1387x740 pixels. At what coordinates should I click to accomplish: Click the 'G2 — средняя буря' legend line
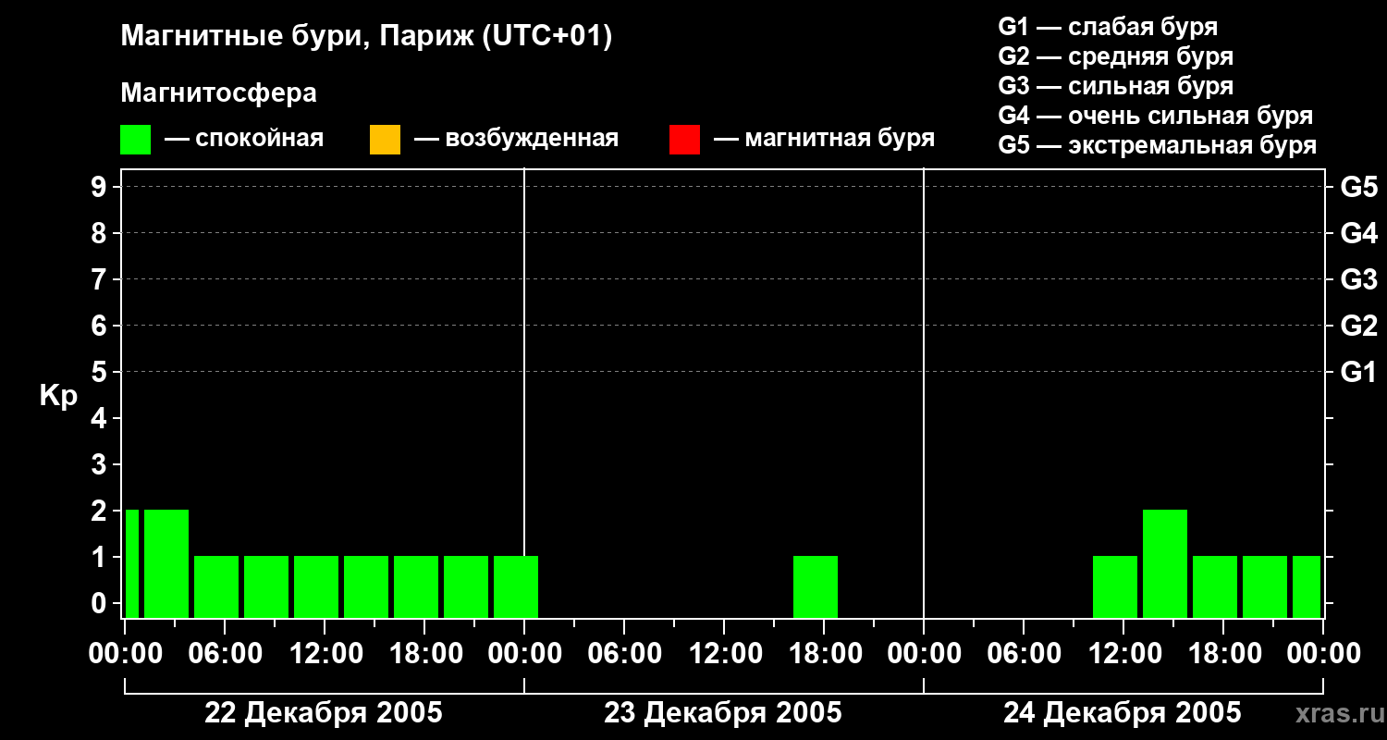pos(1115,55)
